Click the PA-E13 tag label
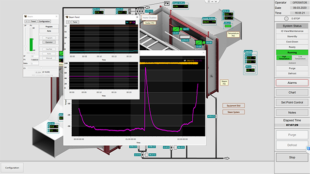 point(152,155)
